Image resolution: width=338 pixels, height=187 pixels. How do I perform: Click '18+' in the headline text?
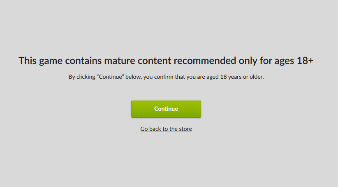(305, 61)
